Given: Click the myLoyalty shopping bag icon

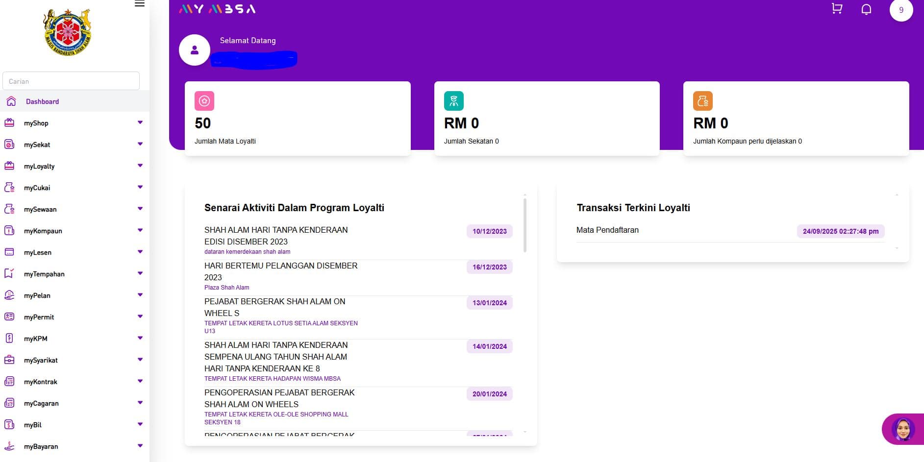Looking at the screenshot, I should pos(10,166).
